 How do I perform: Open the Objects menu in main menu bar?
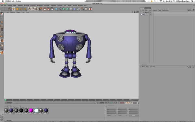coord(10,6)
